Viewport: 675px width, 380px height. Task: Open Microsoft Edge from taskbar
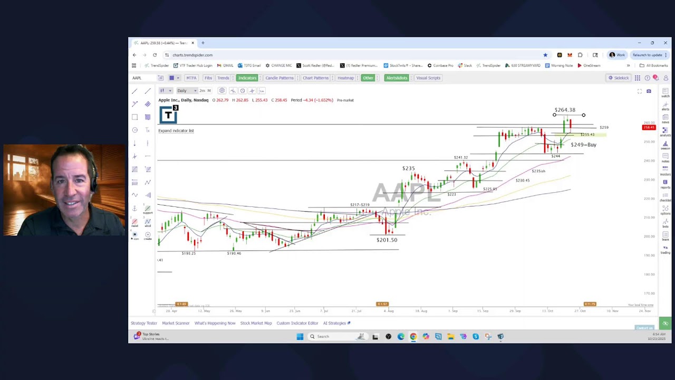[401, 336]
